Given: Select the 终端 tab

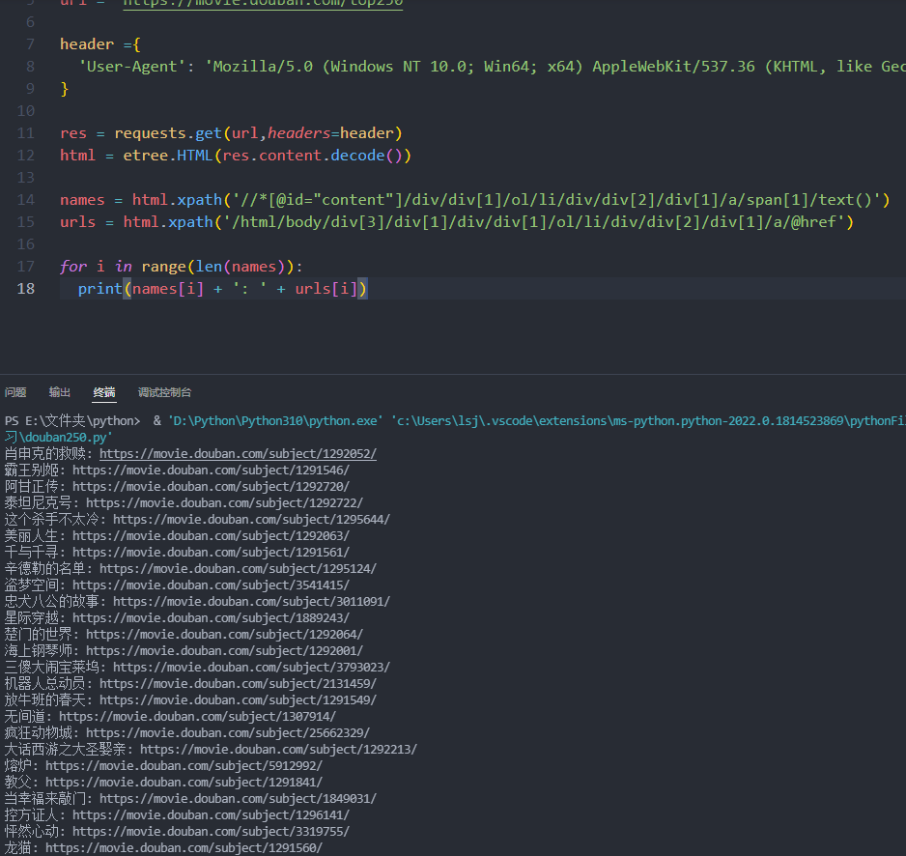Looking at the screenshot, I should [104, 392].
